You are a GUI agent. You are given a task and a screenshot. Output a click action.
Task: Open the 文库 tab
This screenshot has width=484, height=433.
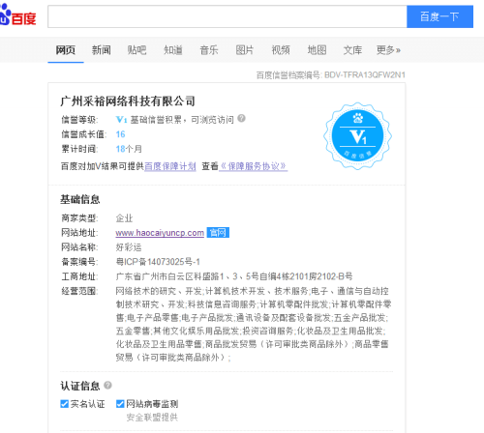[x=352, y=50]
